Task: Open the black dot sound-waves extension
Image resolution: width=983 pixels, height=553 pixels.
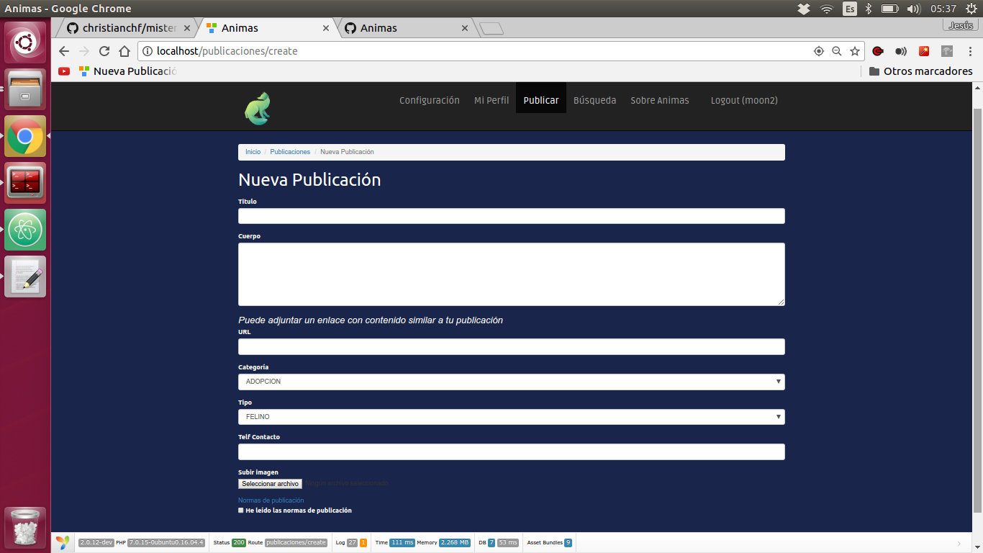Action: [x=901, y=51]
